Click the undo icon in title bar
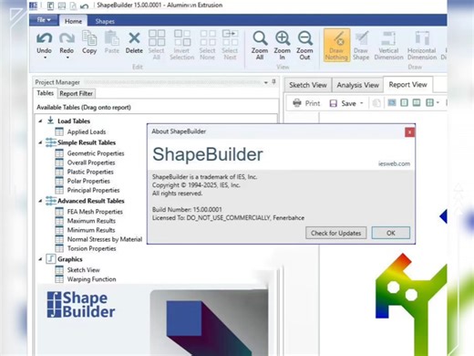Image resolution: width=474 pixels, height=356 pixels. pos(84,5)
